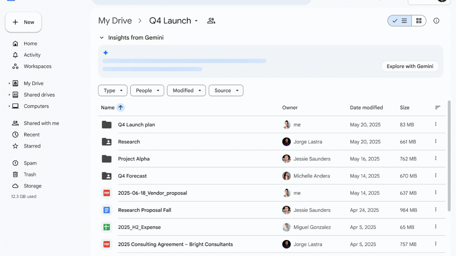Click the Gemini sparkle icon above insights
This screenshot has height=256, width=456.
105,52
